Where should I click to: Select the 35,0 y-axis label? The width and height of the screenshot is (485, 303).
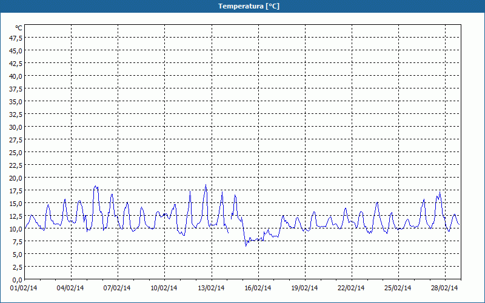pos(16,102)
